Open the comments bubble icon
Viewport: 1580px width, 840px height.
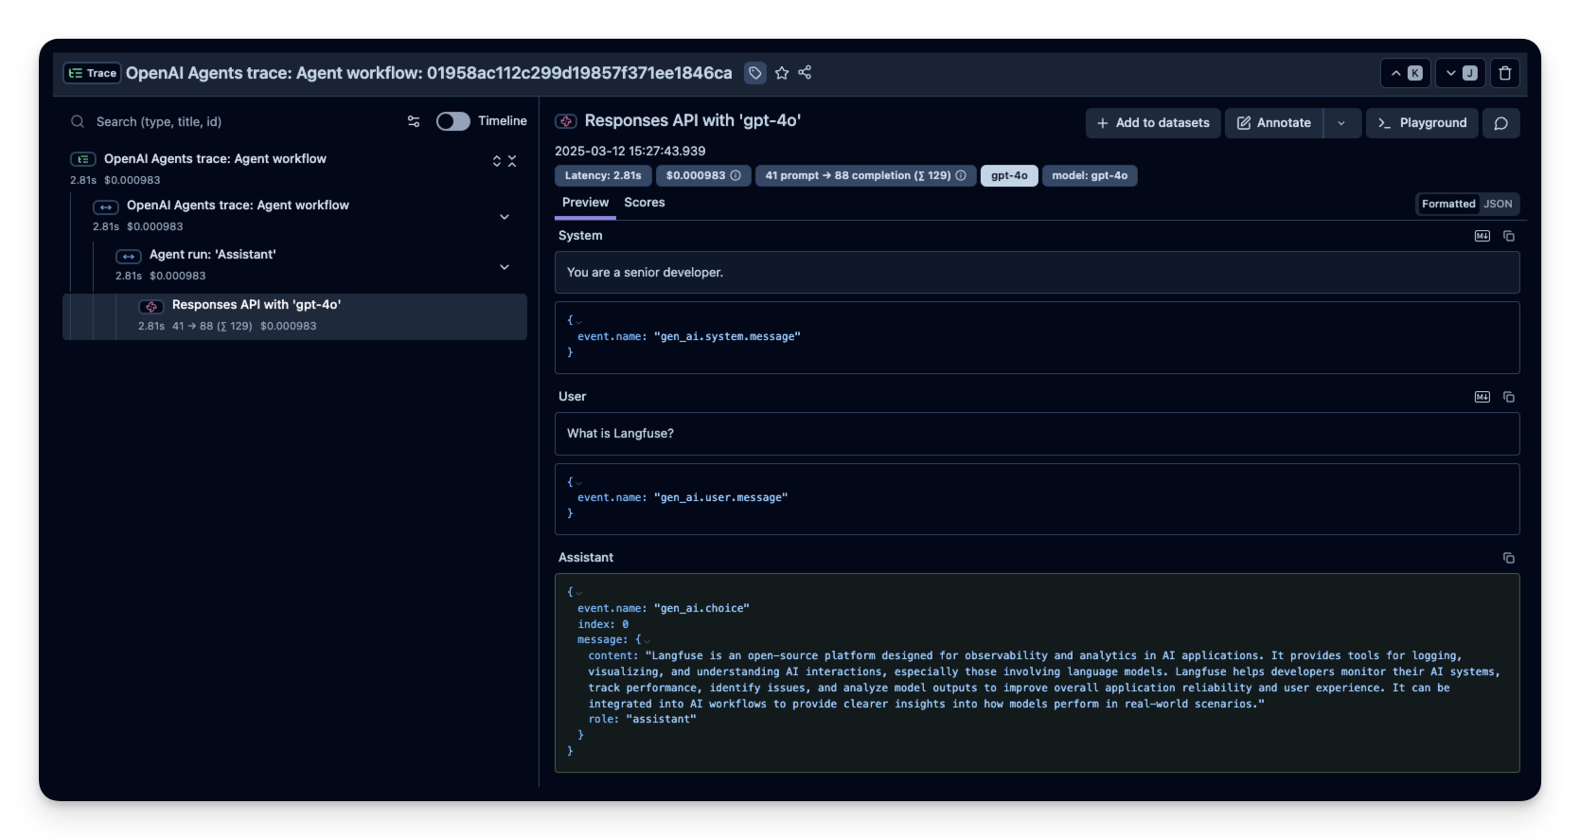[1501, 123]
